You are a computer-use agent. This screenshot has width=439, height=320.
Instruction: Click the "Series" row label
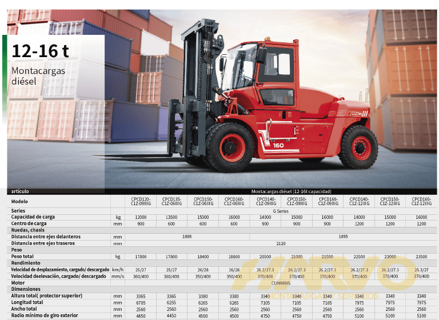[18, 211]
